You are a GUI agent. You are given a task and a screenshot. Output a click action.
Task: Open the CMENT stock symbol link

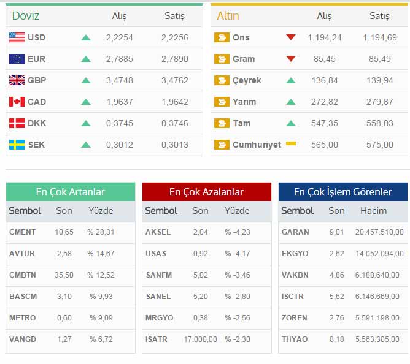pos(23,232)
